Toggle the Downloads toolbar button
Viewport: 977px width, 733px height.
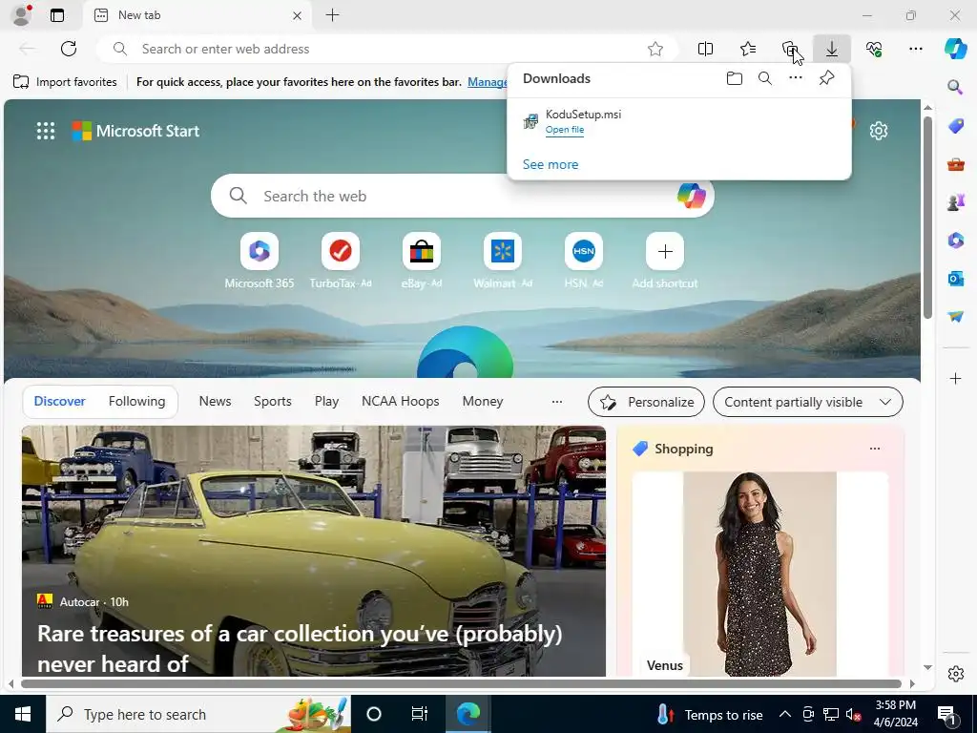click(x=832, y=49)
